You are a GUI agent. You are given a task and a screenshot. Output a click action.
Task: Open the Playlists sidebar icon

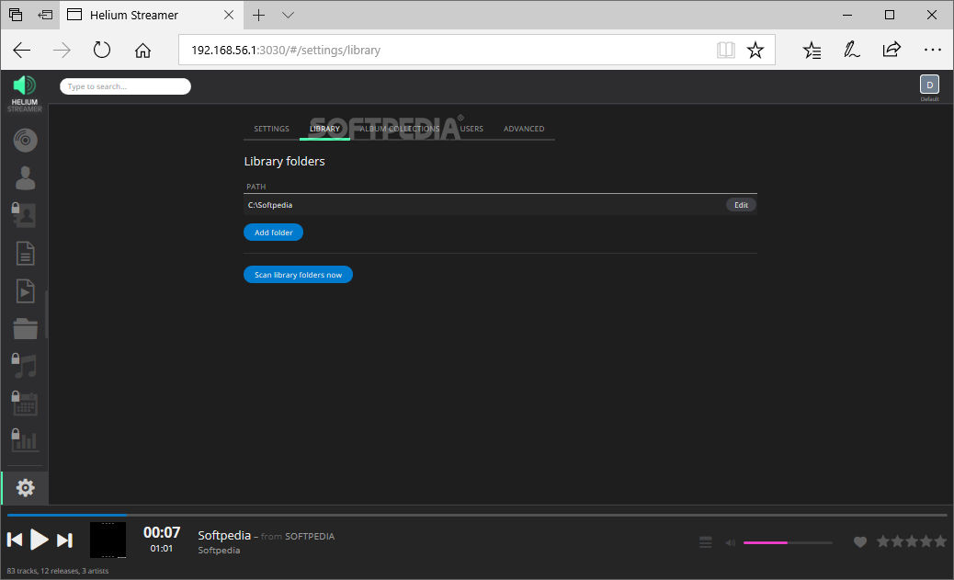pyautogui.click(x=25, y=290)
